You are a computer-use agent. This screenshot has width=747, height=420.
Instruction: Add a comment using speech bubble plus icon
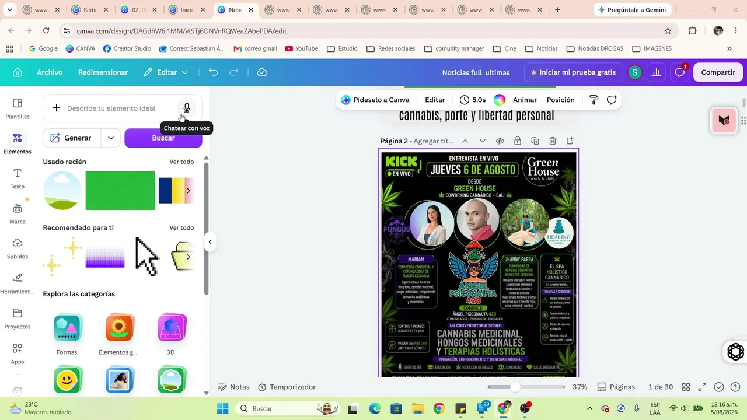tap(612, 100)
